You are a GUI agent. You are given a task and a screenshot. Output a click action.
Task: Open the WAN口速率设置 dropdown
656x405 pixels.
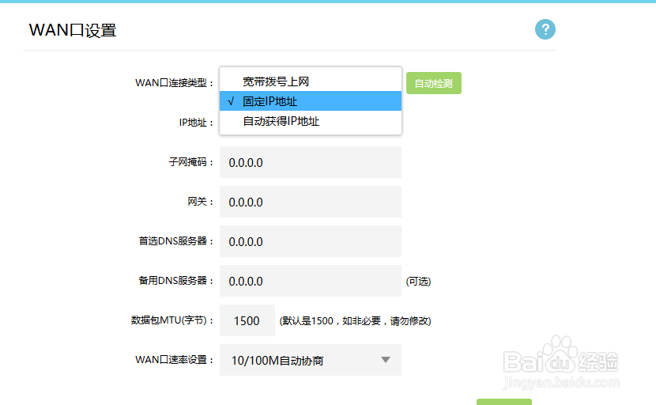pos(311,360)
